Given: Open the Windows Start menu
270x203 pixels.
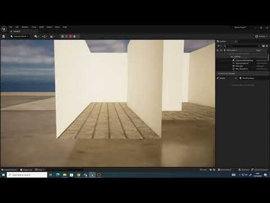Looking at the screenshot, I should tap(3, 175).
